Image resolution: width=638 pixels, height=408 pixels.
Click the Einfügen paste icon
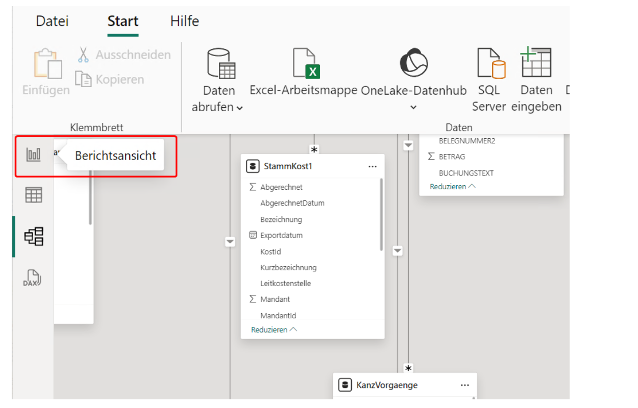point(47,64)
